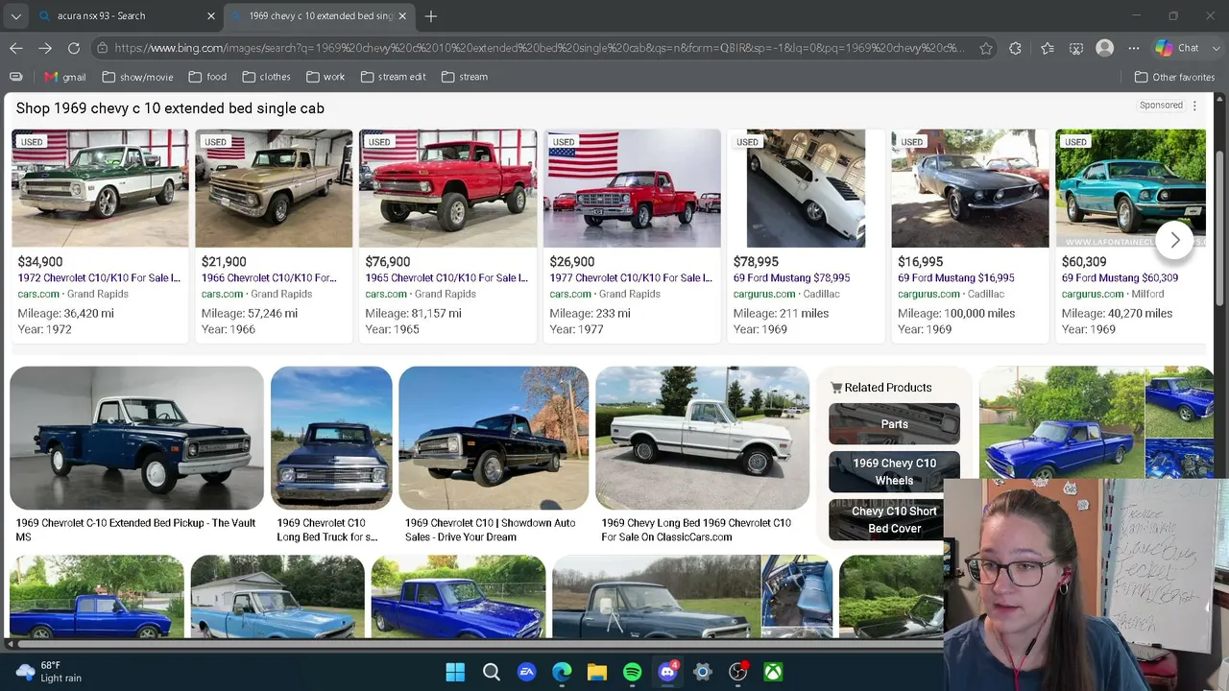Expand the tab search dropdown

click(x=15, y=16)
